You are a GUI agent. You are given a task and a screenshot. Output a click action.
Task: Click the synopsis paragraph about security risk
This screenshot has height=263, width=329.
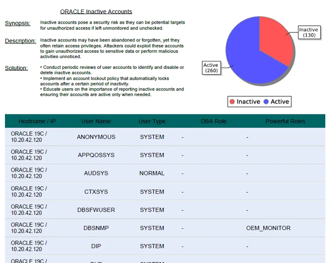coord(112,25)
